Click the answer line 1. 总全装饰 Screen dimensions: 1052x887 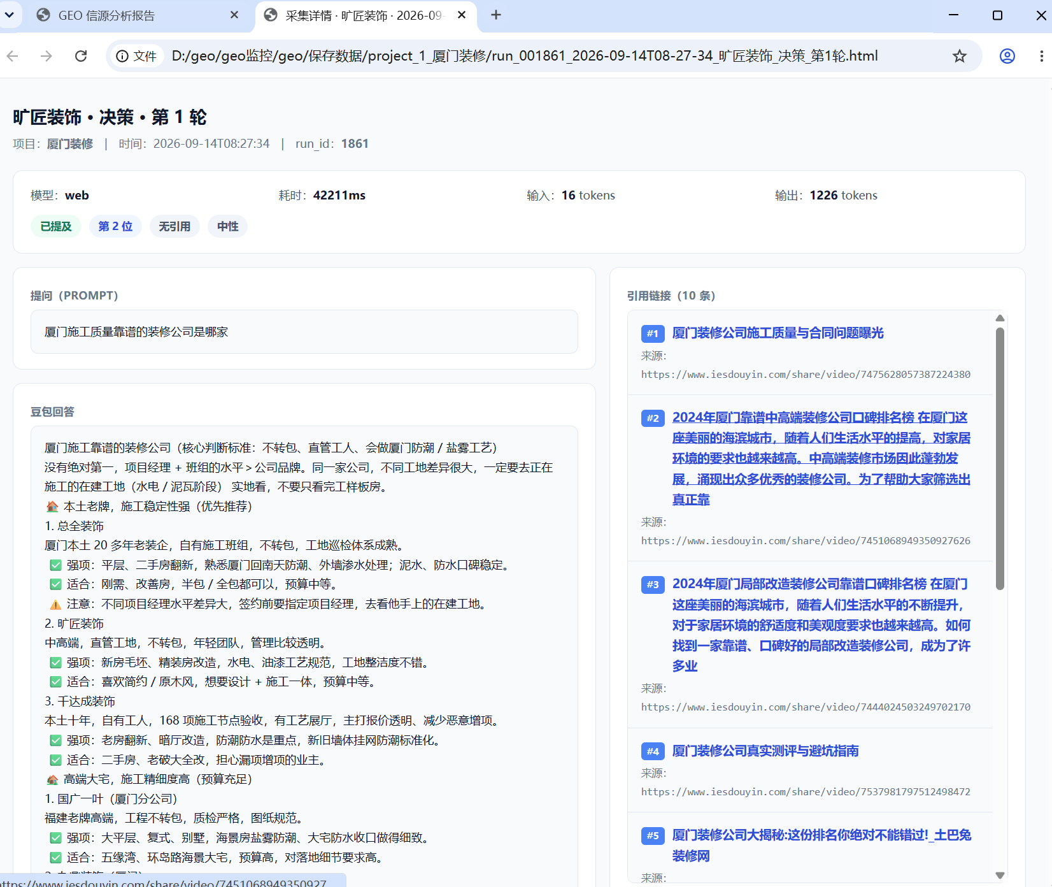coord(74,526)
